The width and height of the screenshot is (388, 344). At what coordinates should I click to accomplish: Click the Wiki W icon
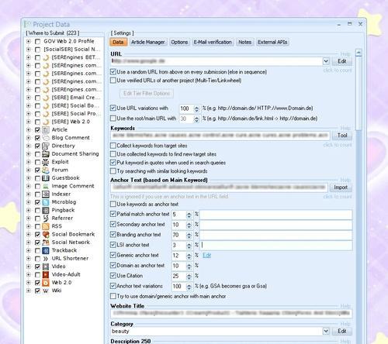(x=46, y=291)
